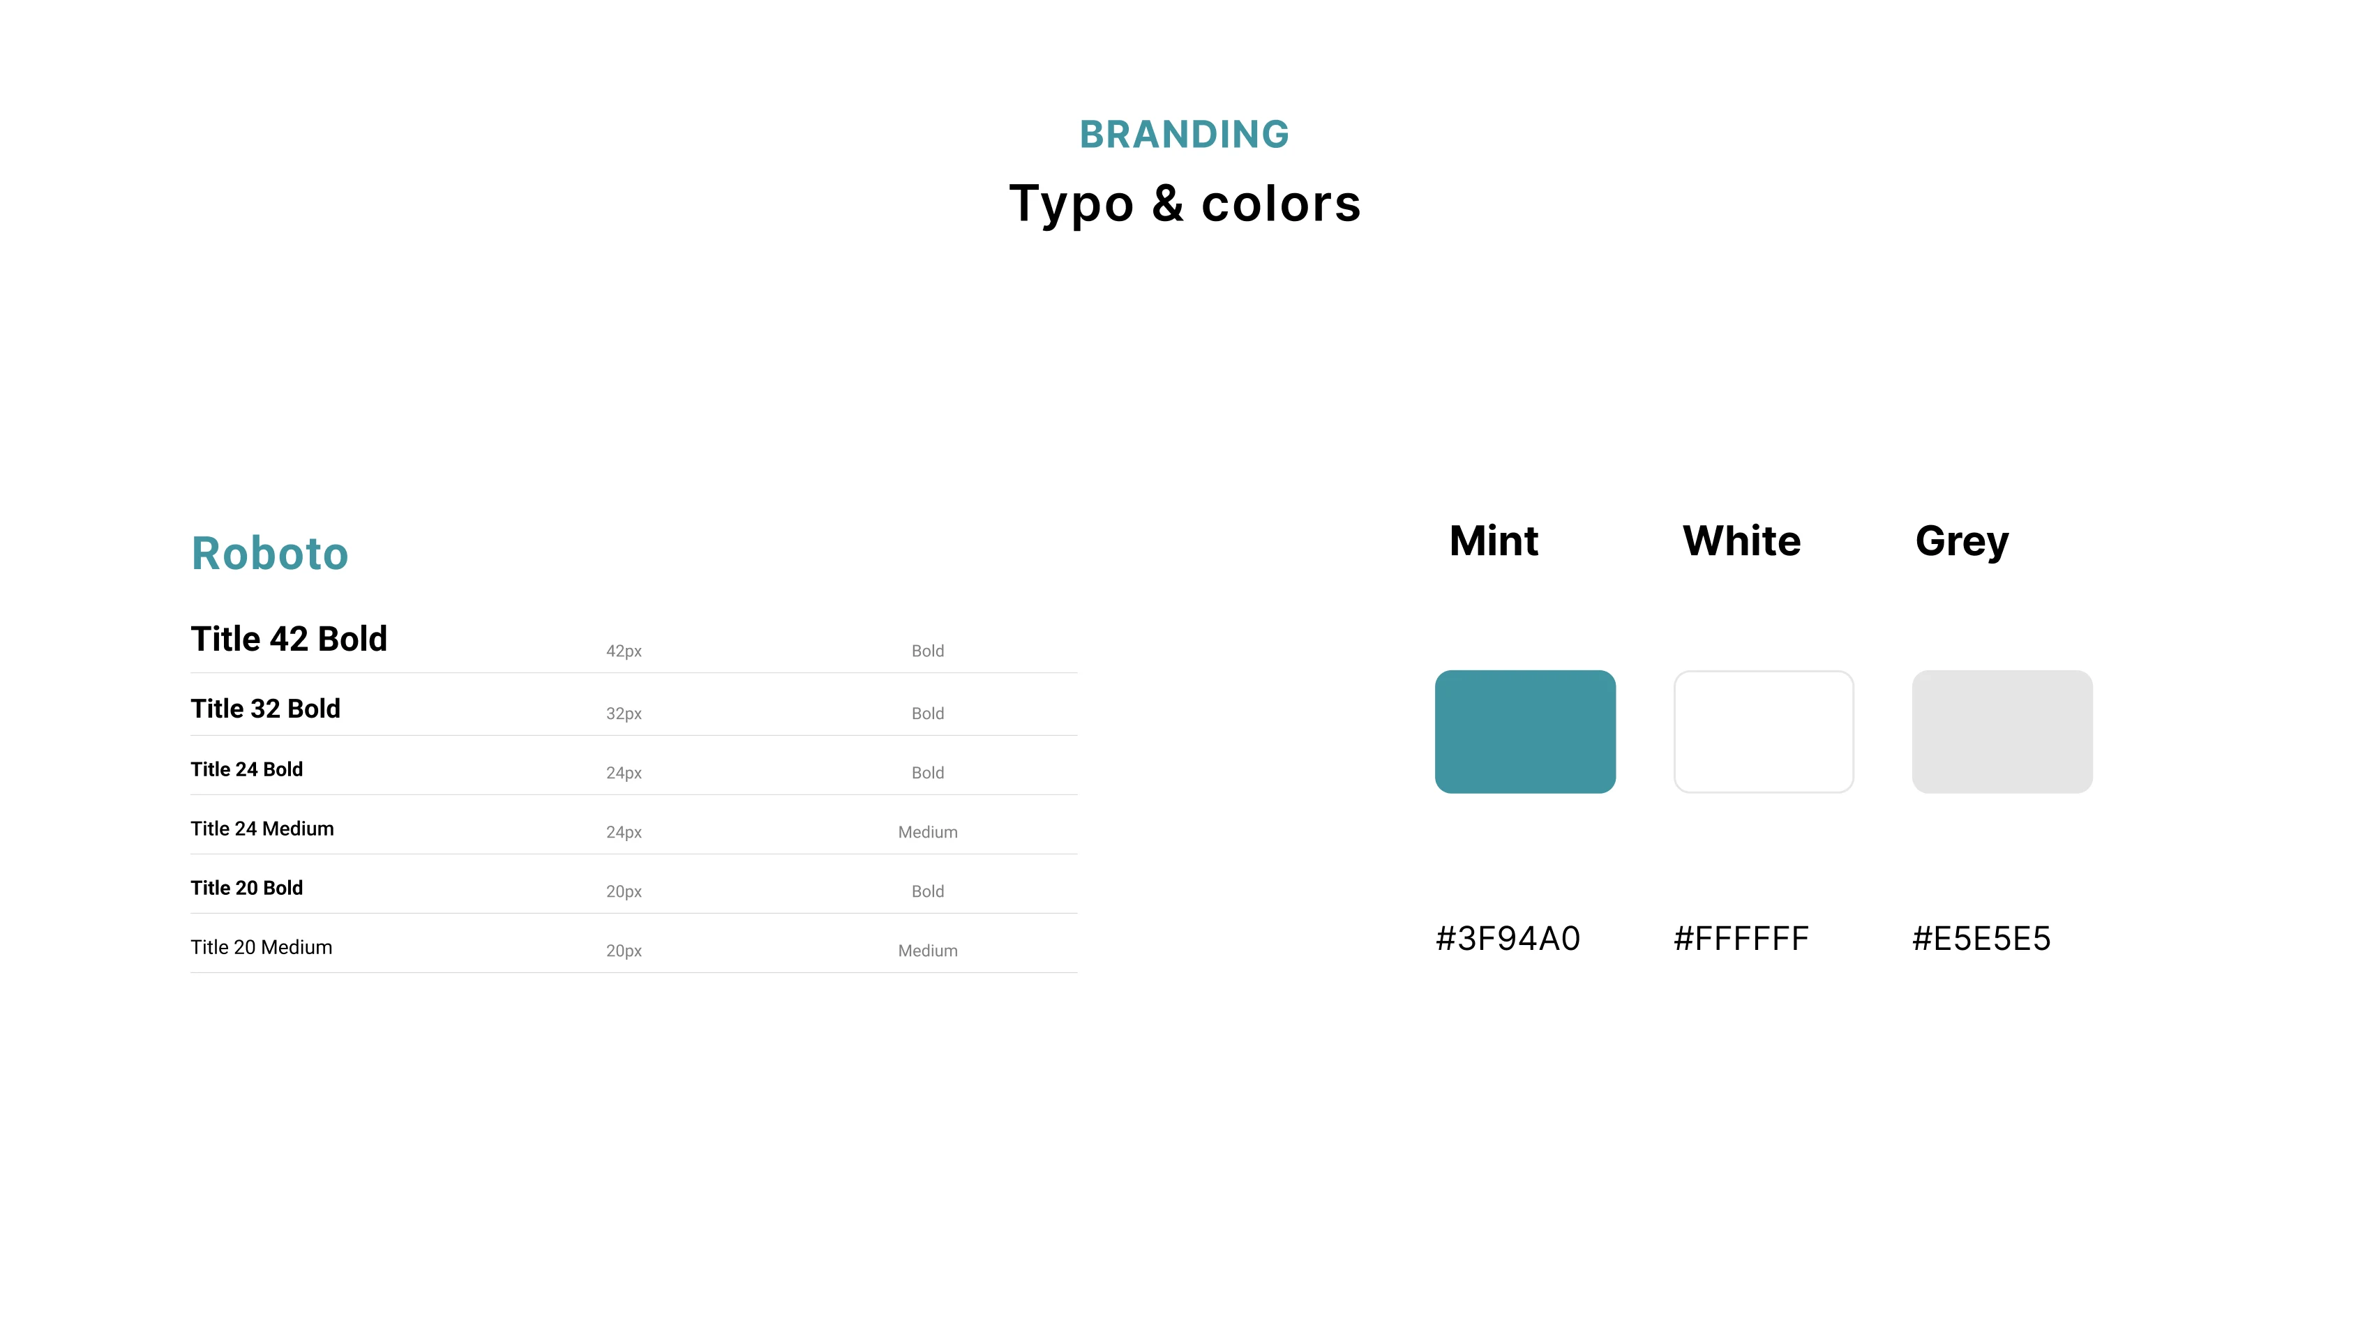The image size is (2365, 1337).
Task: Click the Mint color label
Action: [x=1494, y=541]
